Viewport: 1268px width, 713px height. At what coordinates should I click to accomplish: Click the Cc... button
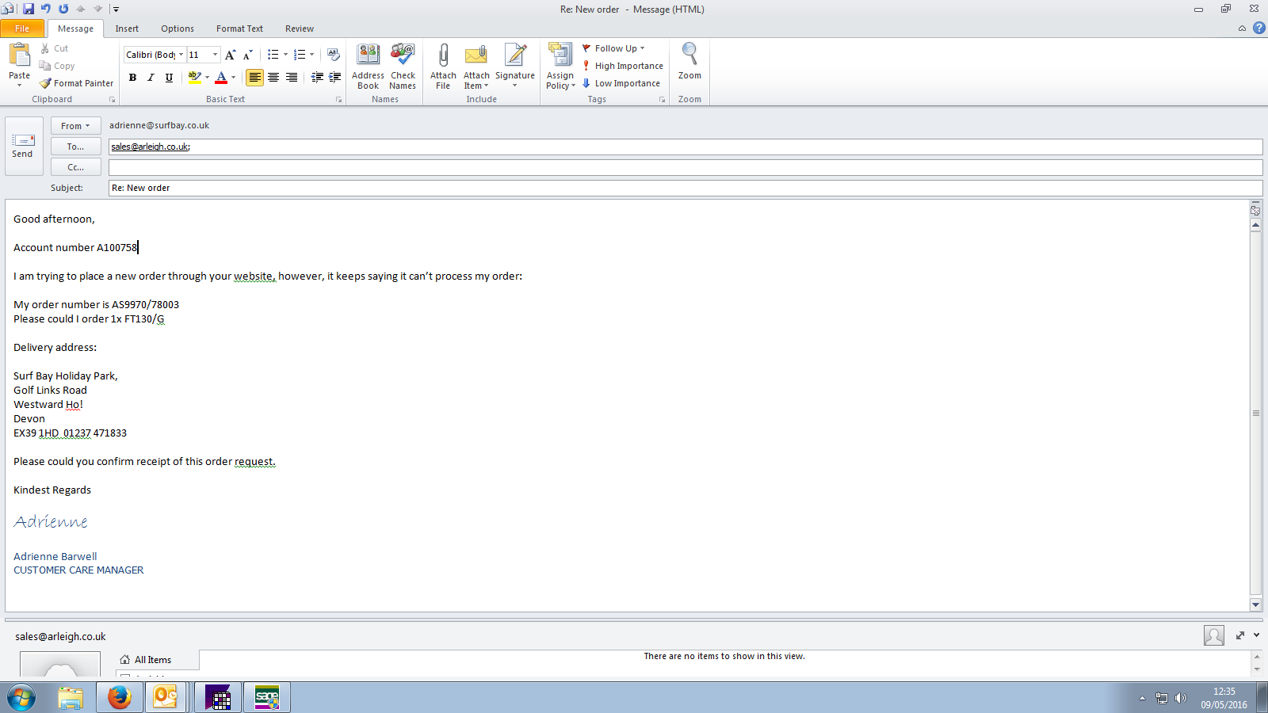click(x=75, y=167)
